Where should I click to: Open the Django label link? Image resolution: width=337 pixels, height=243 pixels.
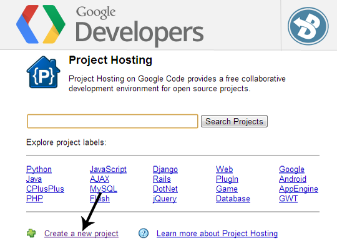(x=165, y=169)
